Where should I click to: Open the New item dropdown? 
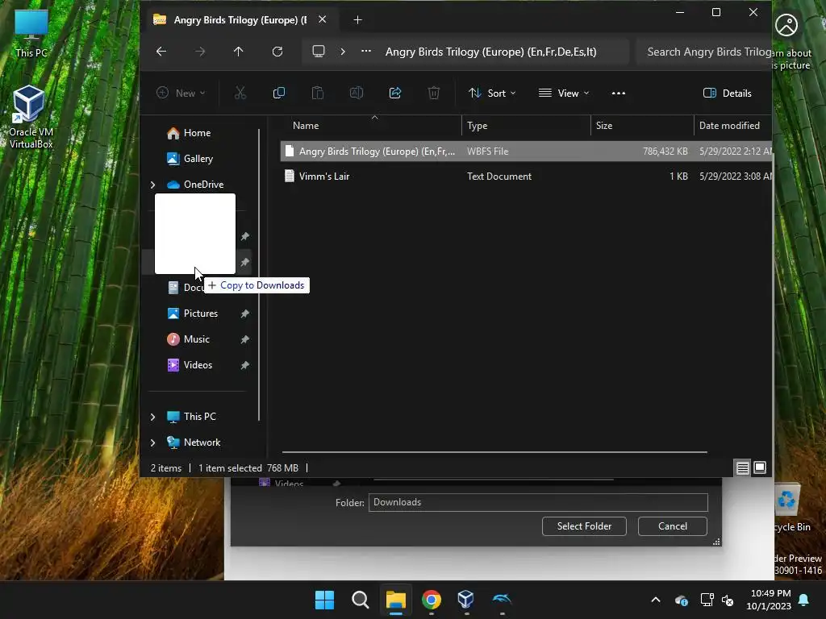(x=181, y=93)
